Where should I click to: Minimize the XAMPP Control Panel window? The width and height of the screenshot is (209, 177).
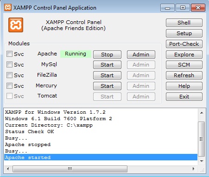(167, 8)
